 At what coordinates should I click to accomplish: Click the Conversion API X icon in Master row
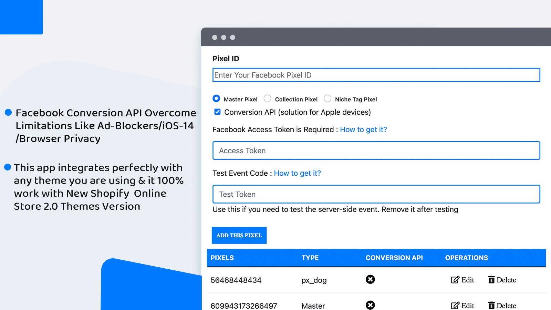370,305
